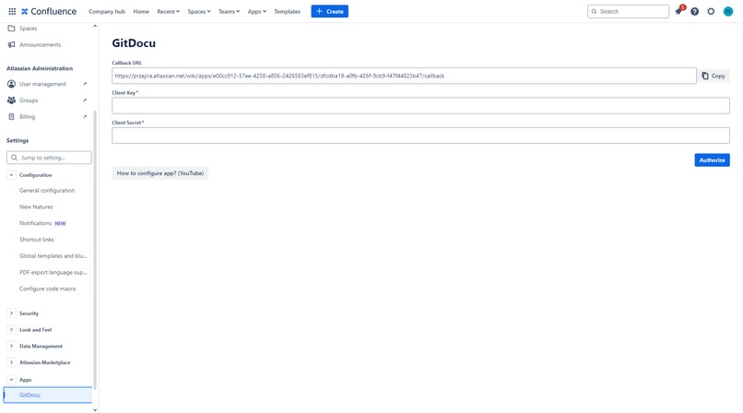Open the settings gear icon

[711, 11]
